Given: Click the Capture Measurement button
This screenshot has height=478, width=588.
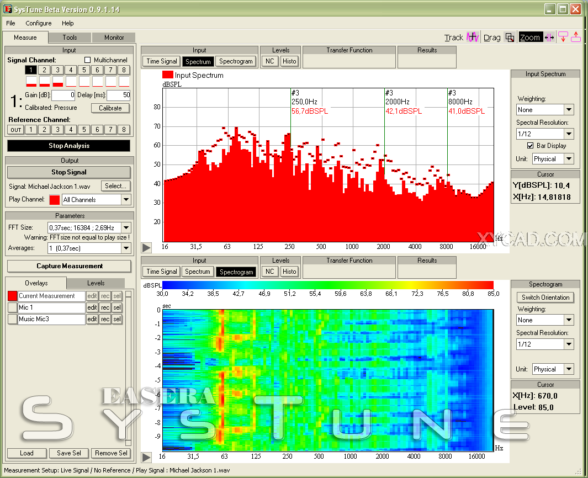Looking at the screenshot, I should 70,266.
